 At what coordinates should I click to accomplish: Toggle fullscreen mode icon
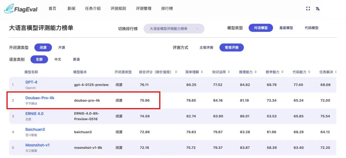308,9
